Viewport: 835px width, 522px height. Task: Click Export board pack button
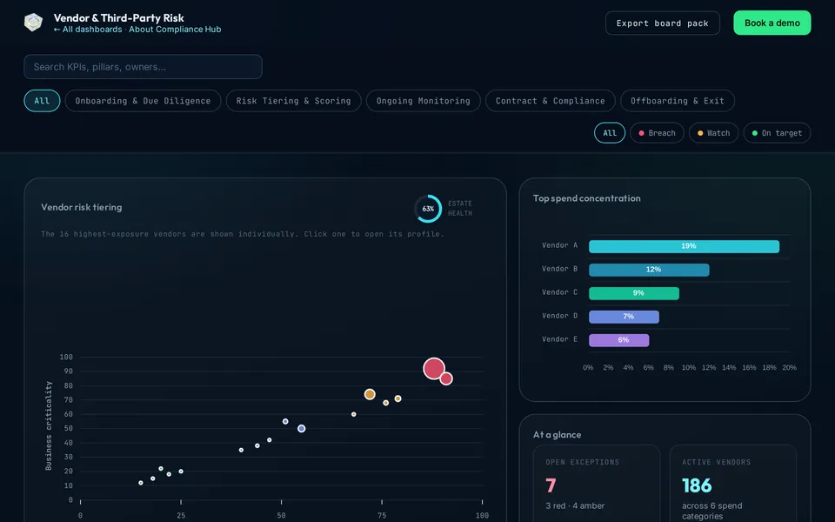click(x=663, y=23)
